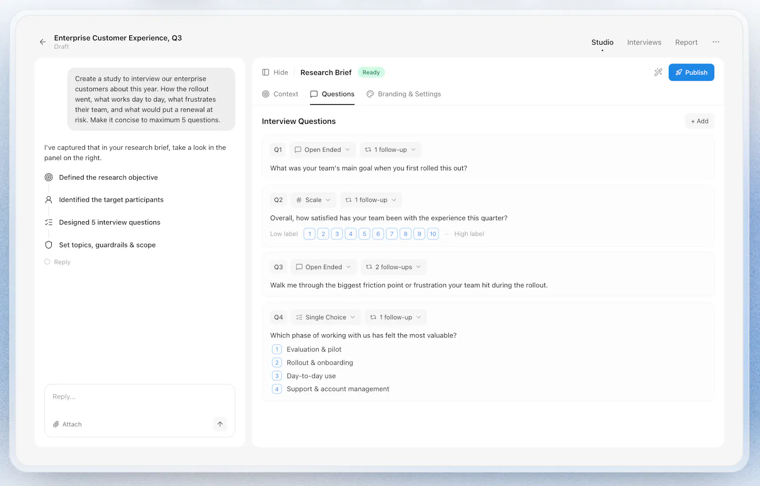Switch to the Report tab
Image resolution: width=760 pixels, height=486 pixels.
coord(686,42)
